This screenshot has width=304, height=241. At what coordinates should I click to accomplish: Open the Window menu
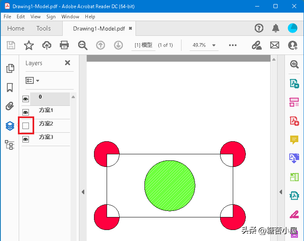pyautogui.click(x=70, y=17)
